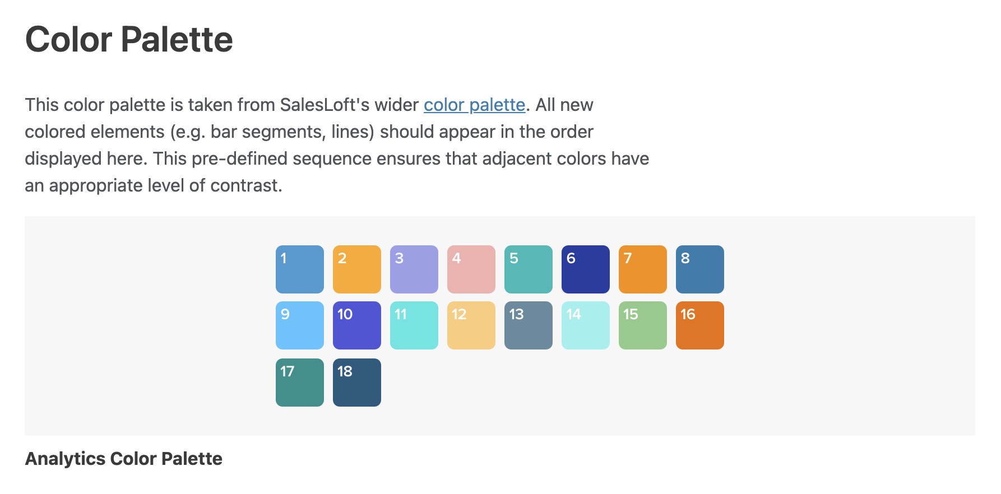Open the color palette hyperlink
This screenshot has width=1001, height=494.
pyautogui.click(x=474, y=105)
